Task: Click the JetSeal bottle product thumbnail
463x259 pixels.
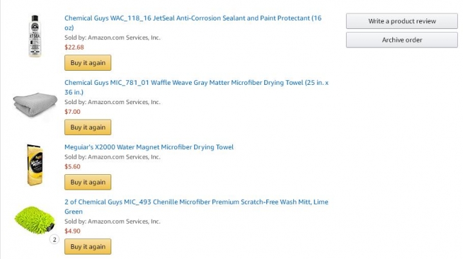Action: pyautogui.click(x=35, y=36)
